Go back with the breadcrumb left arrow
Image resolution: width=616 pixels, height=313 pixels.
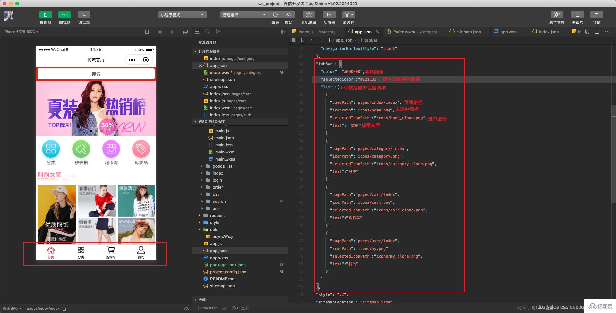(x=312, y=40)
